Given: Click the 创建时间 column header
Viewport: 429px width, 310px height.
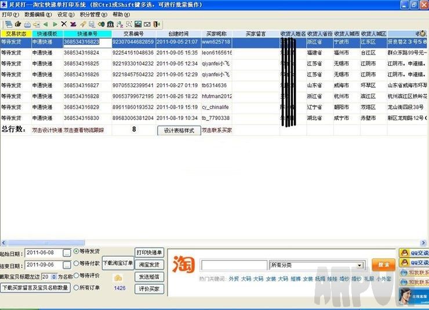Looking at the screenshot, I should click(179, 34).
